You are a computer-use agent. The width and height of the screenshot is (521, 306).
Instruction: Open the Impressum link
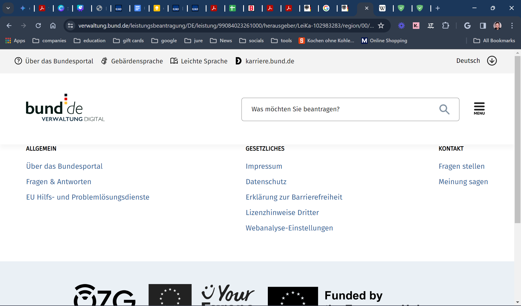[x=264, y=166]
